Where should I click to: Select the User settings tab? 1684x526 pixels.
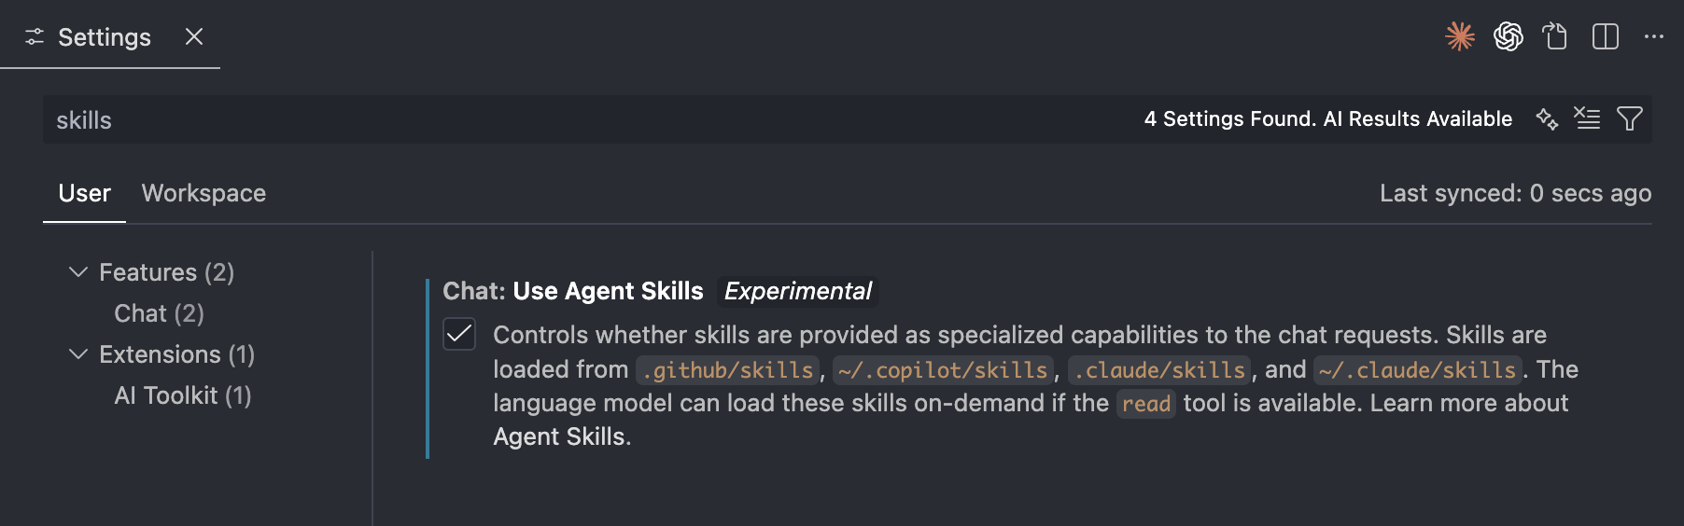[x=84, y=193]
